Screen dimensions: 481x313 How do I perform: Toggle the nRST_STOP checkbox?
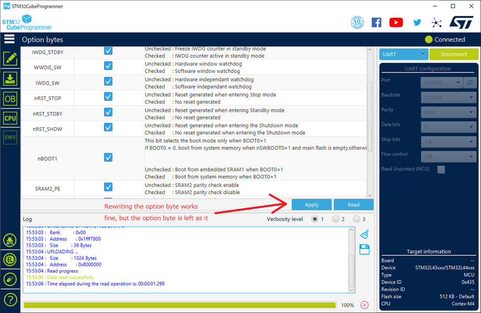(x=108, y=97)
